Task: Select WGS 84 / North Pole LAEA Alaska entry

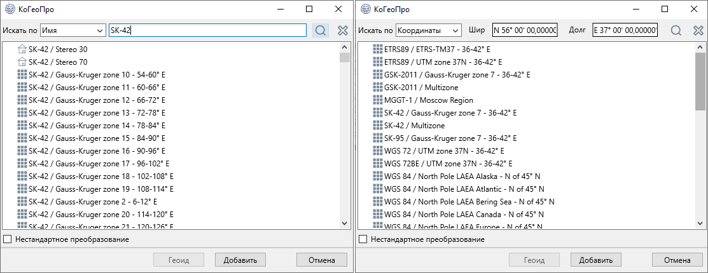Action: (x=462, y=176)
